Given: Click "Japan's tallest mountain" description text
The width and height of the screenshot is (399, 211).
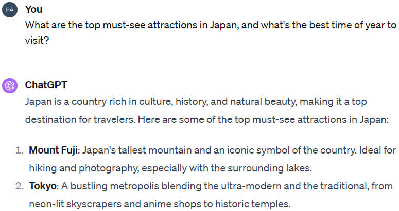Looking at the screenshot, I should 137,150.
